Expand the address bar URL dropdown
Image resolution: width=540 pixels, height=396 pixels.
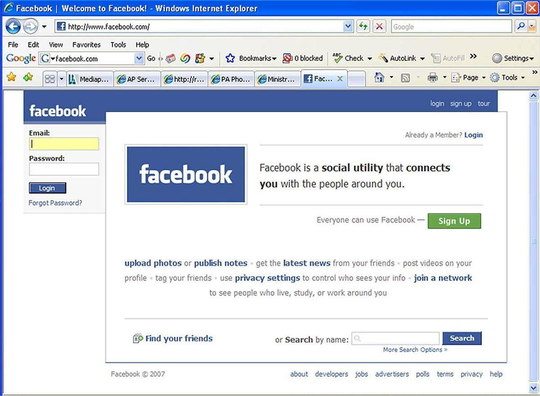click(x=348, y=26)
